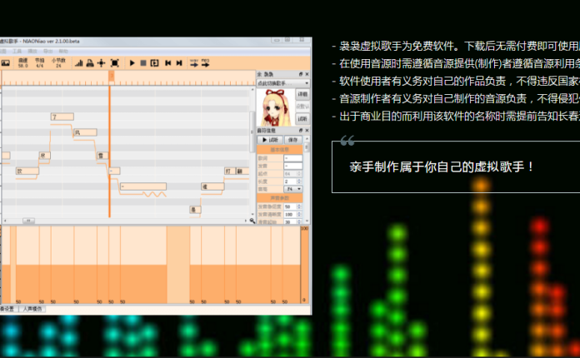The height and width of the screenshot is (358, 580).
Task: Undock the 音符信息 panel with float icon
Action: click(x=301, y=131)
